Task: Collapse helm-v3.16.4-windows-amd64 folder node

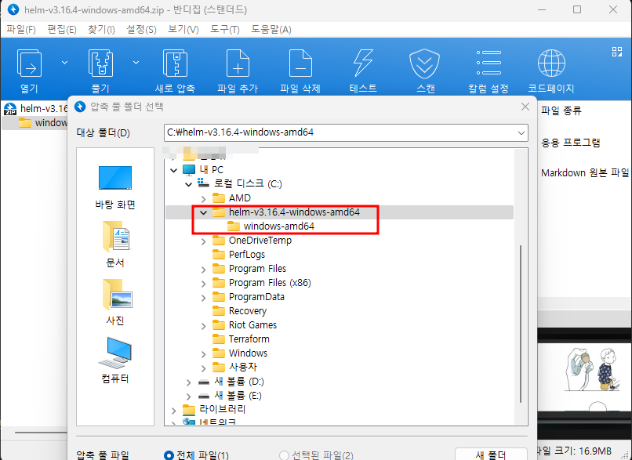Action: (x=204, y=212)
